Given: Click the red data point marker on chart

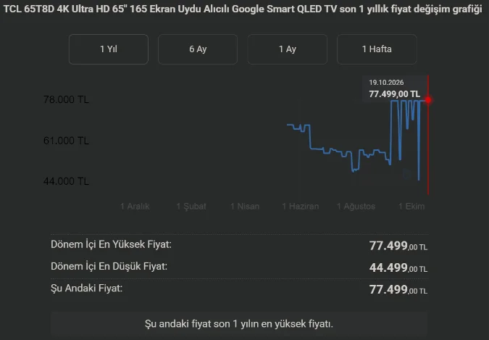Looking at the screenshot, I should pos(428,100).
